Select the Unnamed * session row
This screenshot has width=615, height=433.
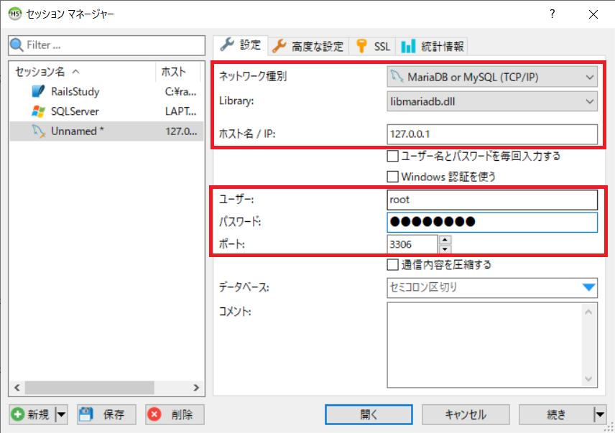(106, 131)
